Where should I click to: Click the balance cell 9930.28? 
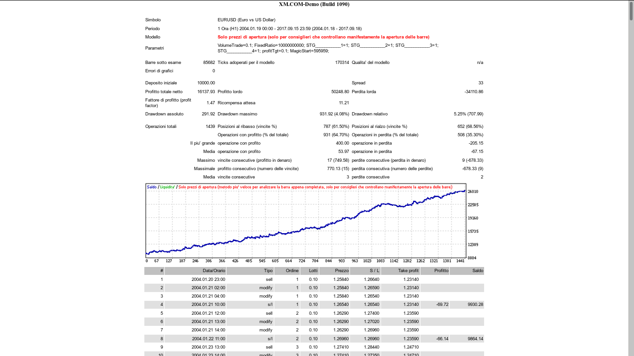[x=475, y=305]
